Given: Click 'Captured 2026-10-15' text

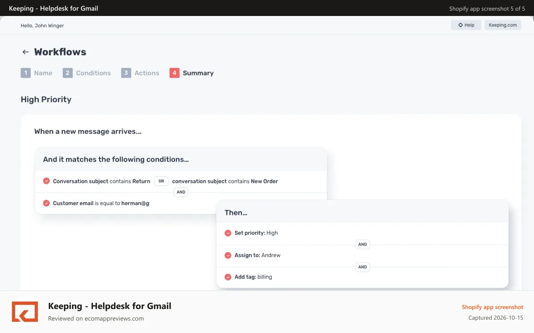Looking at the screenshot, I should pos(496,318).
